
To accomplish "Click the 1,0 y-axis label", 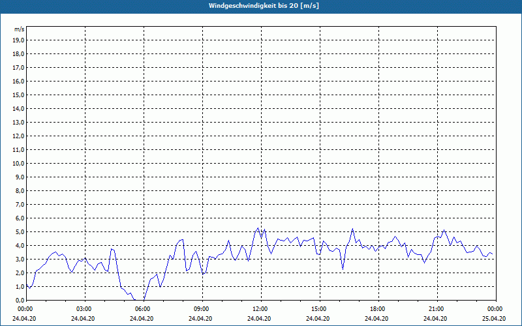I will (20, 287).
